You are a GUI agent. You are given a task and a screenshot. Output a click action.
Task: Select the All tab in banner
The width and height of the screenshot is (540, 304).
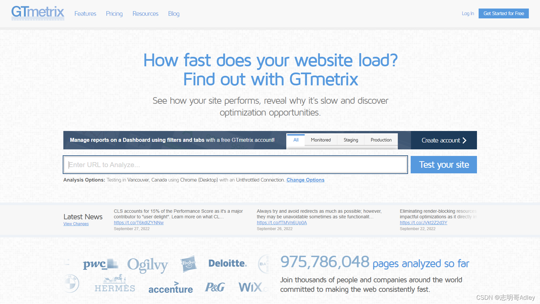click(296, 140)
